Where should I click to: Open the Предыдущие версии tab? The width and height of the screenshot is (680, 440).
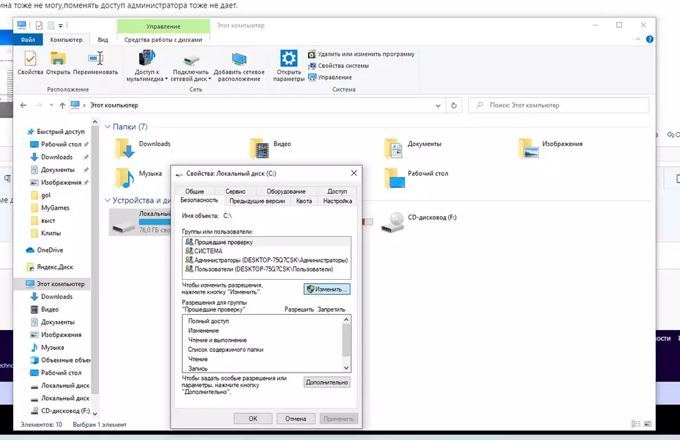pos(256,201)
